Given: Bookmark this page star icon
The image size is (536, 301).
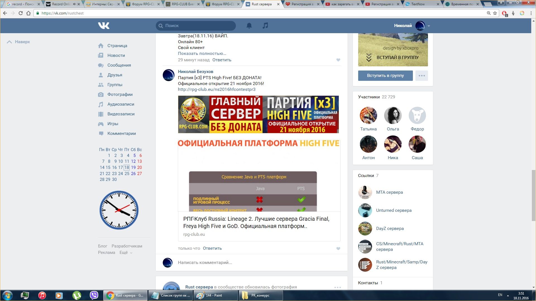Looking at the screenshot, I should click(x=495, y=13).
